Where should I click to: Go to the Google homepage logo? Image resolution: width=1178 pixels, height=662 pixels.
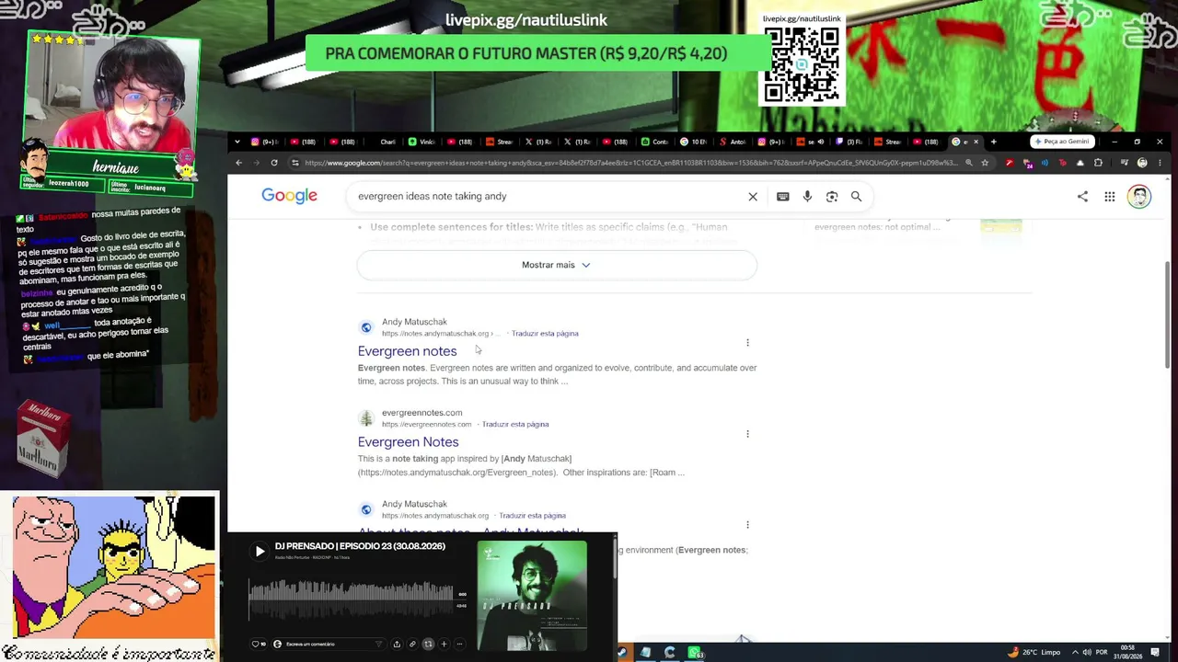coord(289,196)
